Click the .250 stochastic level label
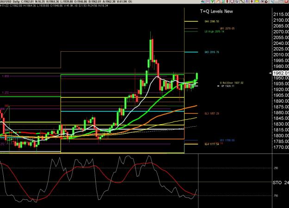 pyautogui.click(x=276, y=168)
